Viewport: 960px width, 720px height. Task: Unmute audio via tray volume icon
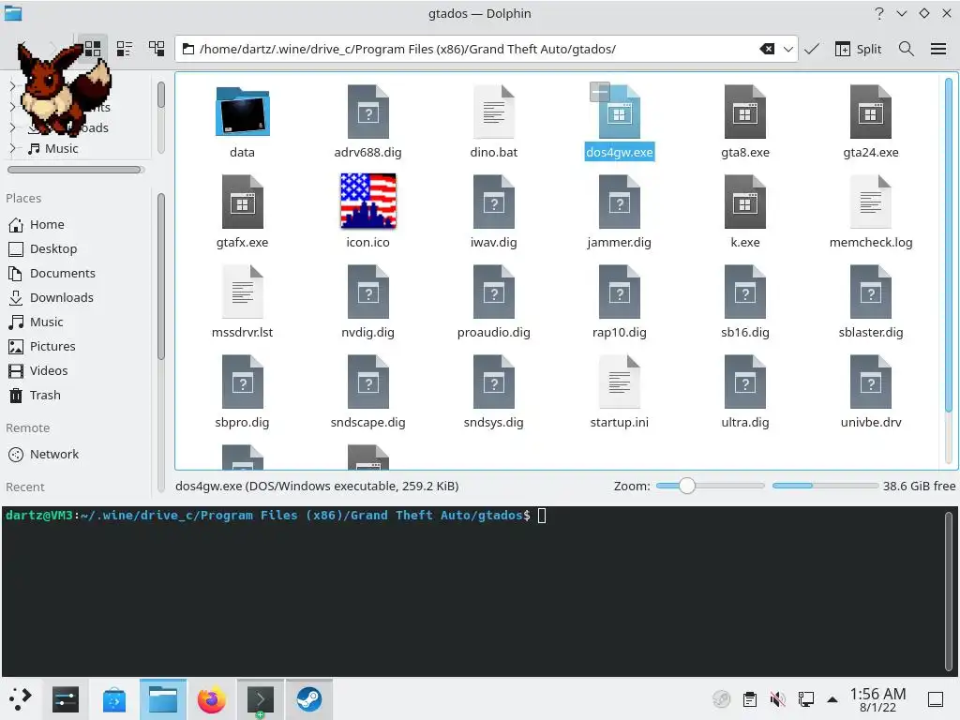click(x=777, y=698)
